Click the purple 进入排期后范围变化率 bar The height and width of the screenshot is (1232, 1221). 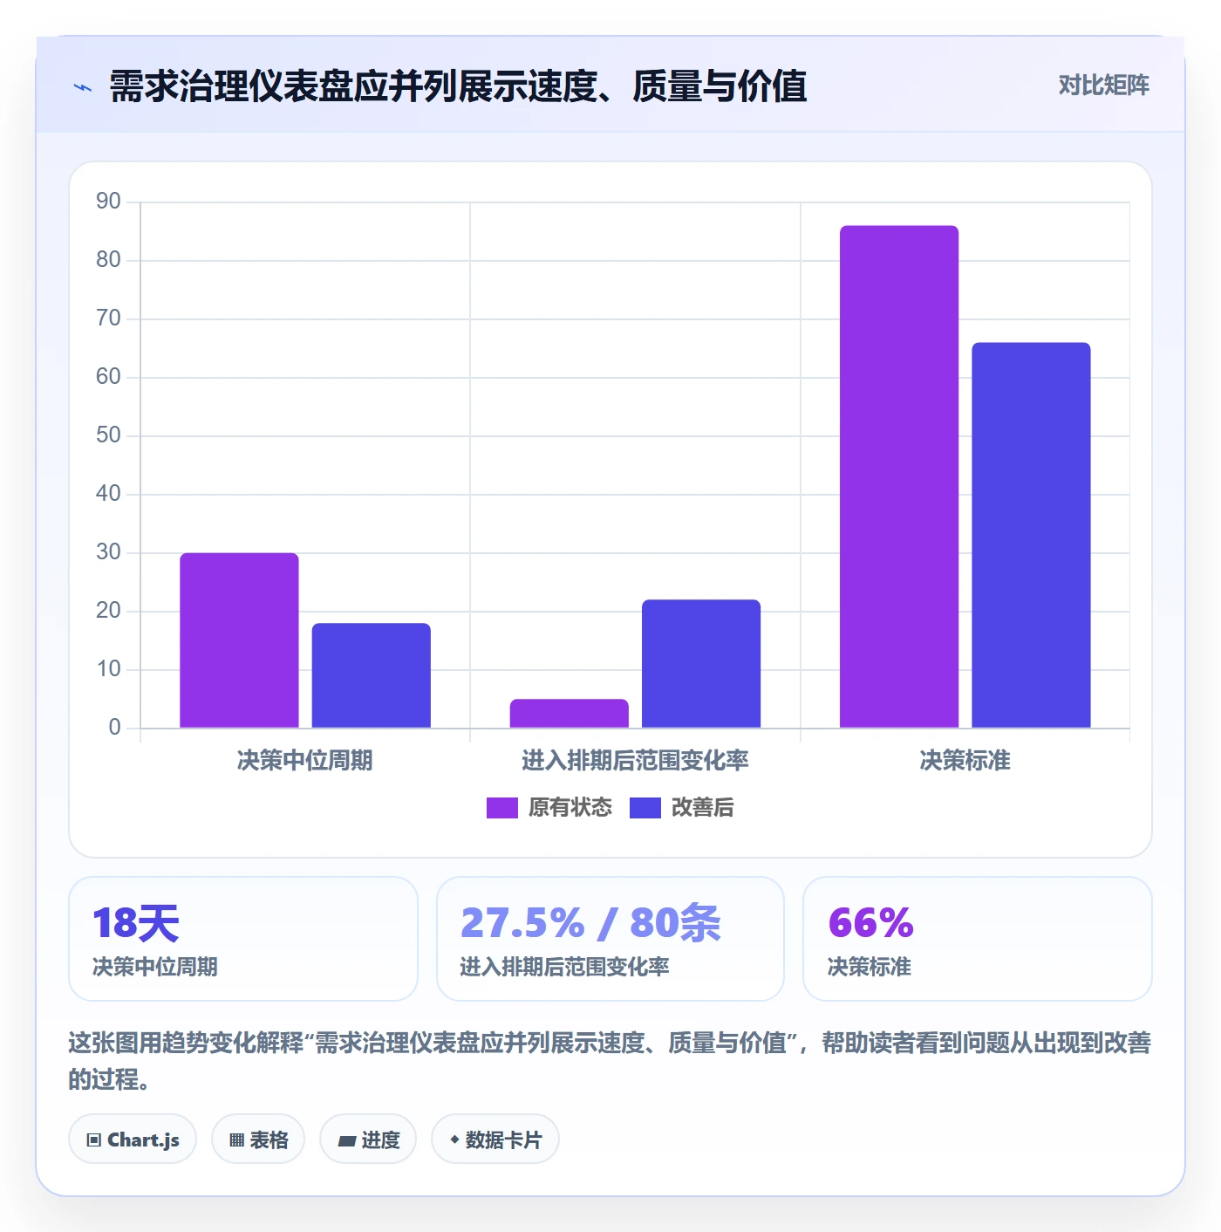point(570,714)
